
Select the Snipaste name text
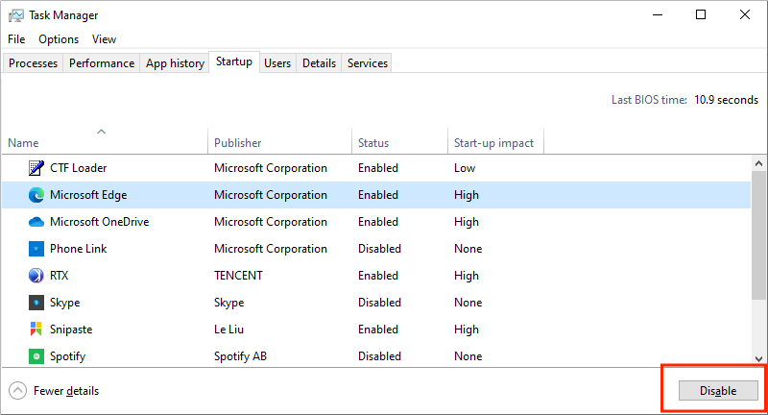pyautogui.click(x=71, y=330)
